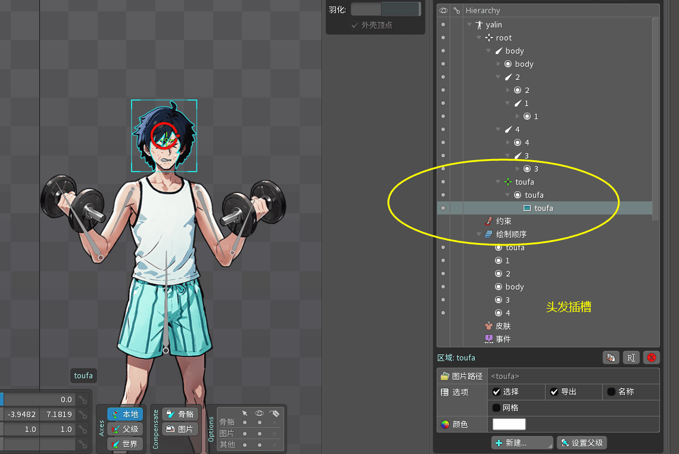Image resolution: width=679 pixels, height=454 pixels.
Task: Click the rename icon button
Action: tap(631, 357)
